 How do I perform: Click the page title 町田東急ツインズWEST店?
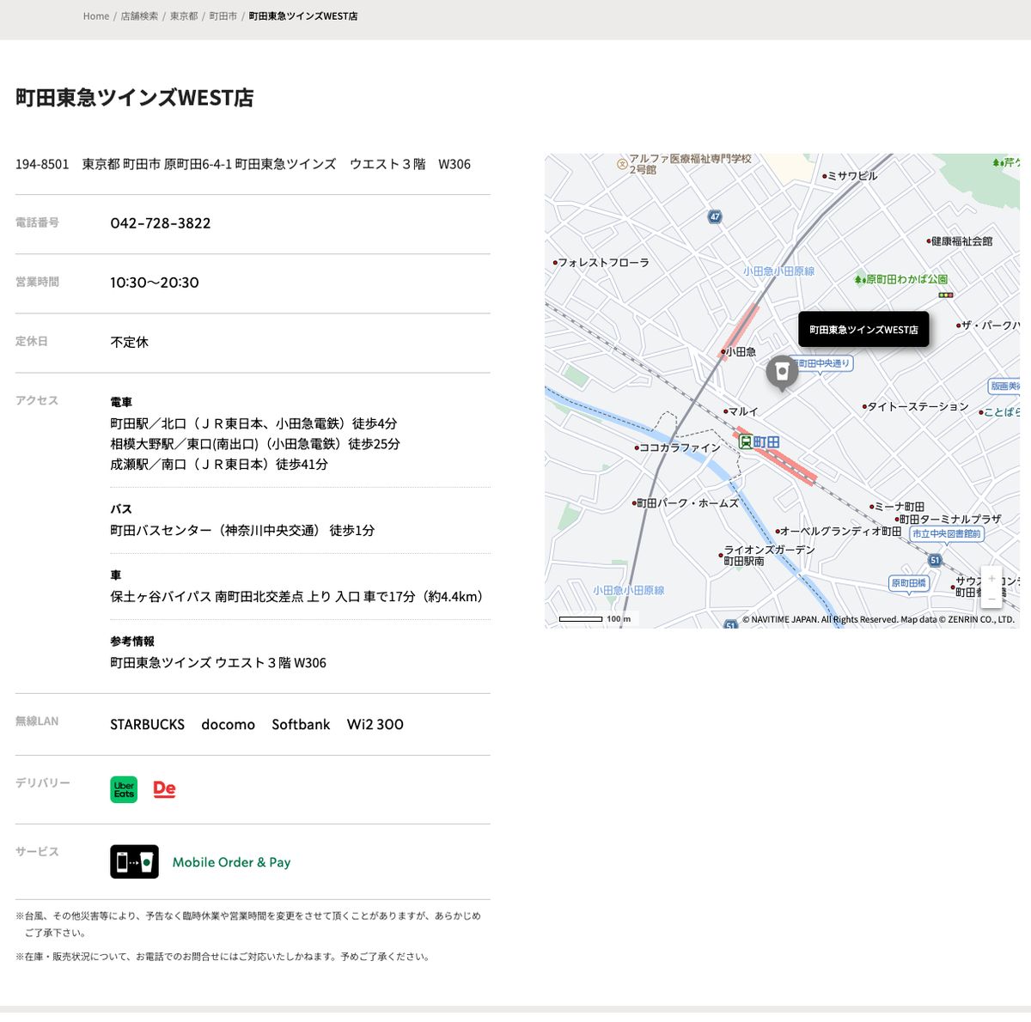[135, 97]
